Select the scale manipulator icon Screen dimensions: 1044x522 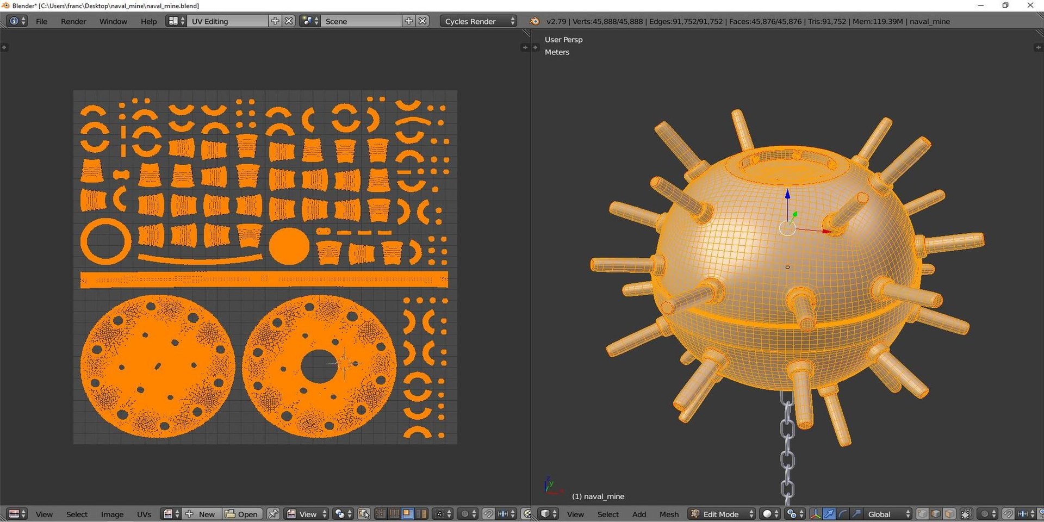point(856,514)
